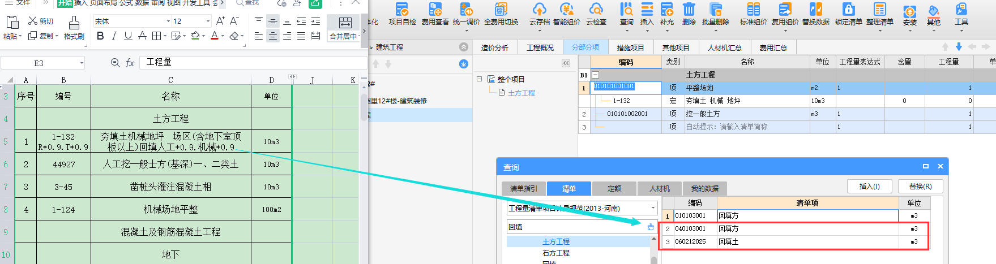The height and width of the screenshot is (264, 996).
Task: Toggle bold formatting
Action: (x=100, y=36)
